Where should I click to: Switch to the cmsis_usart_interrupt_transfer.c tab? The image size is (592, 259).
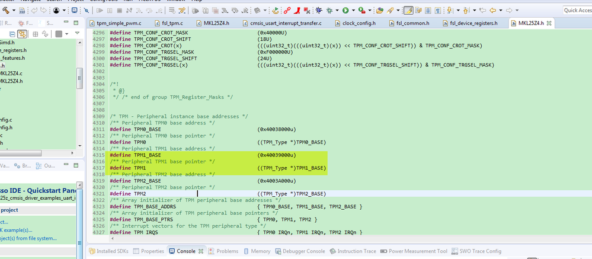pyautogui.click(x=282, y=23)
